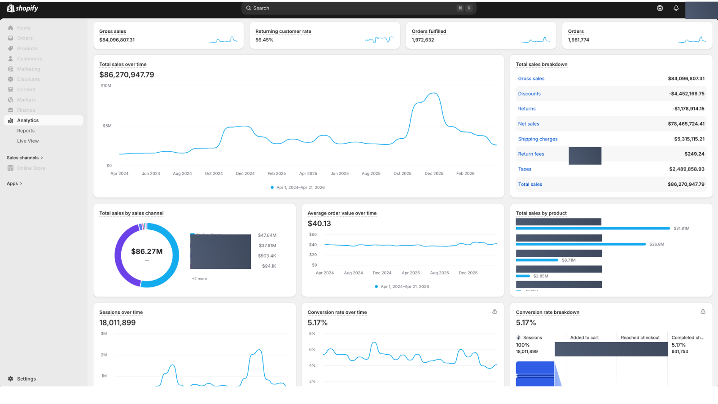The width and height of the screenshot is (718, 404).
Task: Open the Total sales by sales channel report
Action: click(131, 213)
